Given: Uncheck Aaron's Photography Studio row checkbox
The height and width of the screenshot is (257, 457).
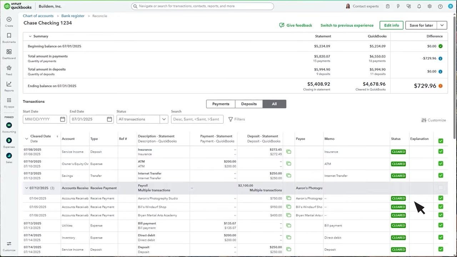Looking at the screenshot, I should tap(441, 198).
